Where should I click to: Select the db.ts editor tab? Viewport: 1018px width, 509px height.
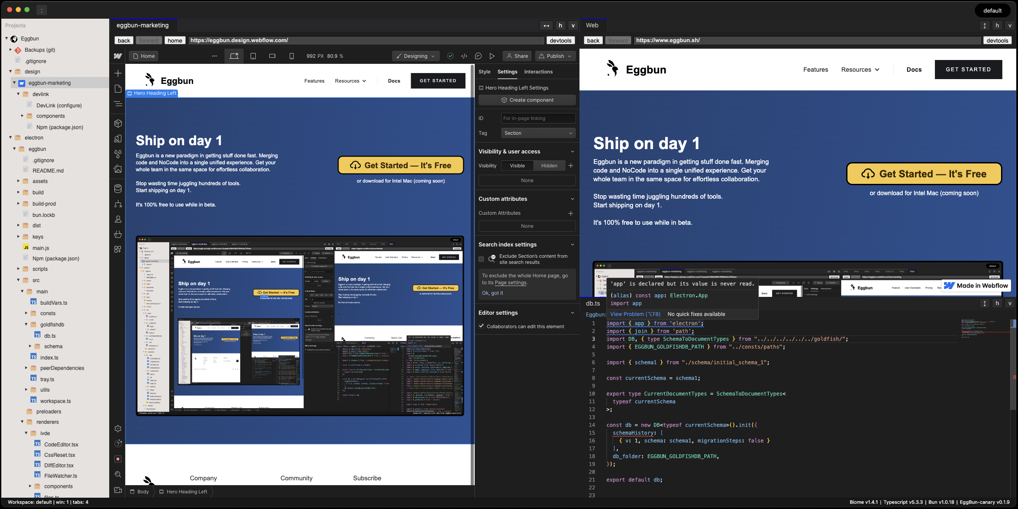593,303
